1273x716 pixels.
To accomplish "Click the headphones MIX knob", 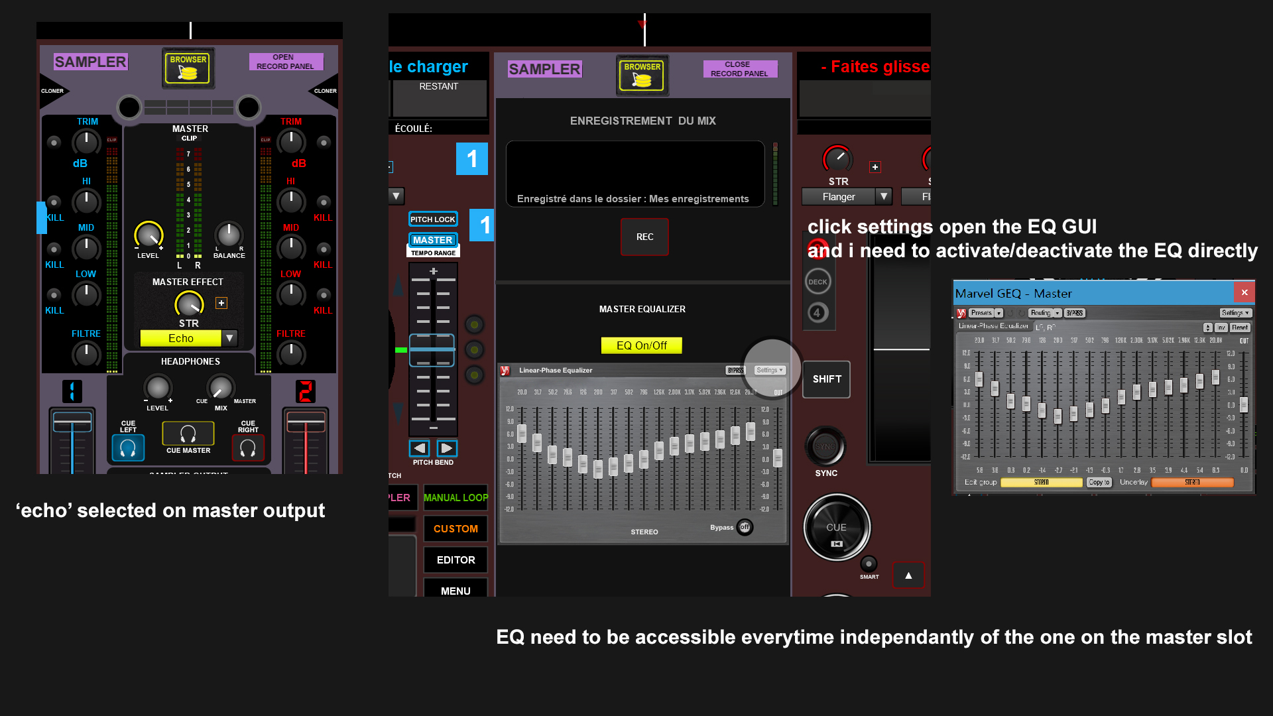I will point(220,388).
